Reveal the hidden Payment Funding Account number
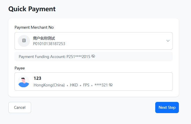This screenshot has width=191, height=124. point(93,56)
